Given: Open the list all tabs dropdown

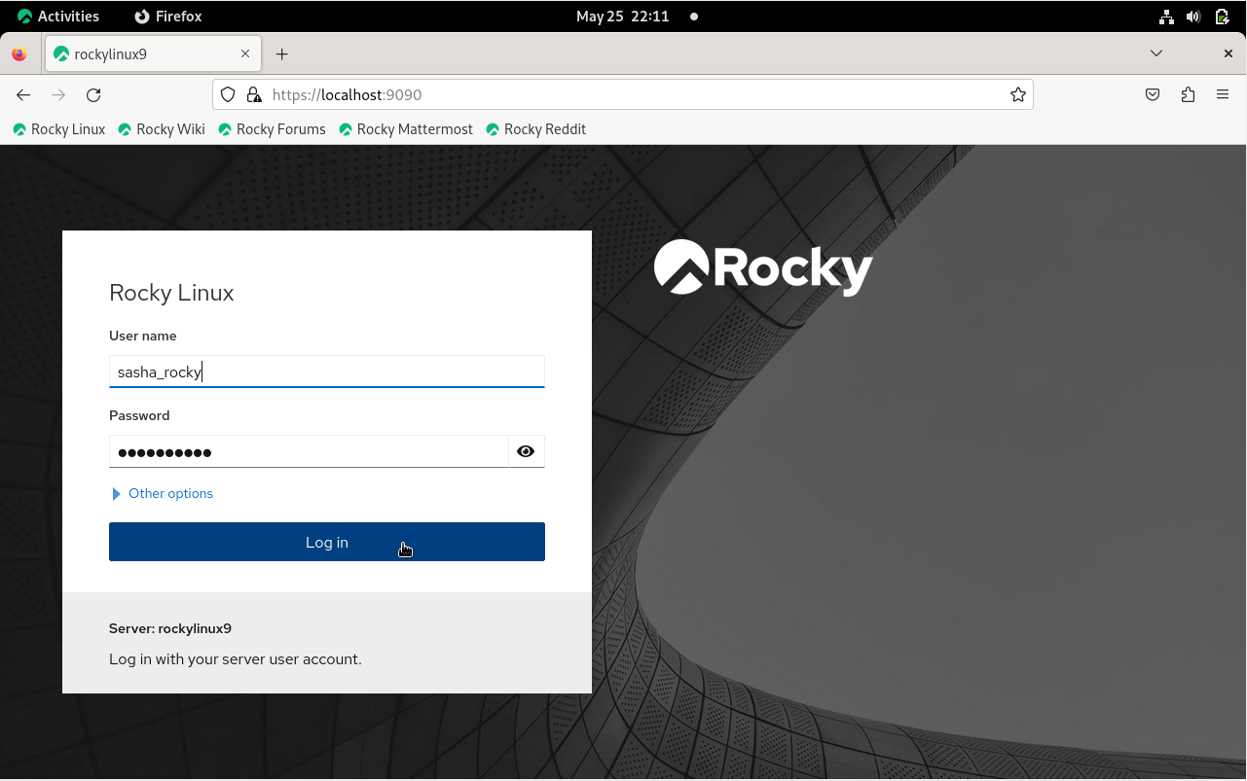Looking at the screenshot, I should coord(1155,53).
